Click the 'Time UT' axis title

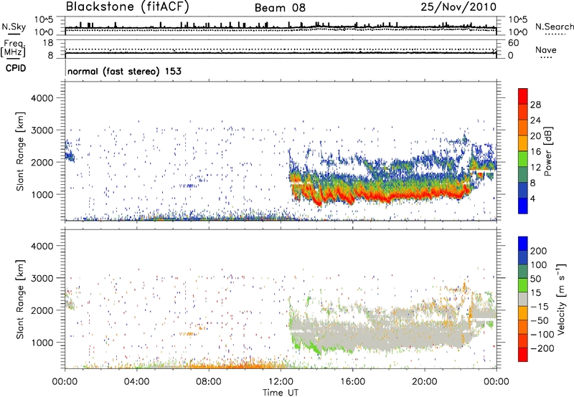(281, 393)
